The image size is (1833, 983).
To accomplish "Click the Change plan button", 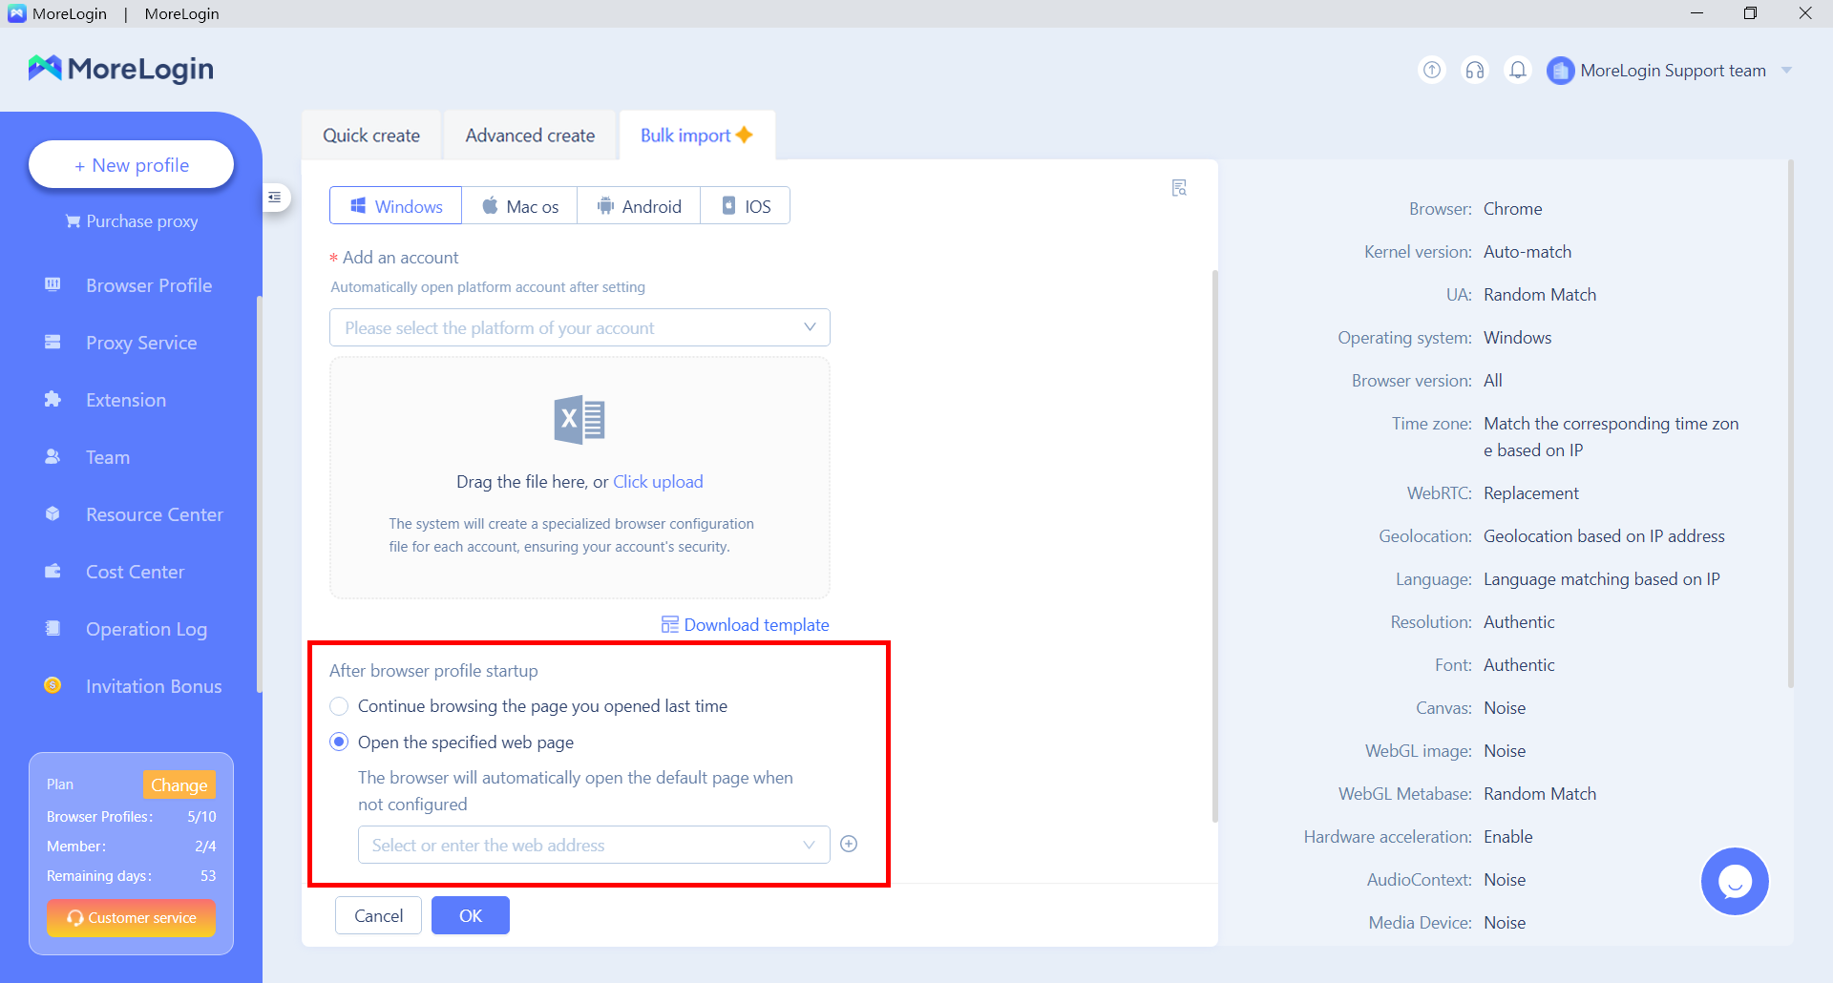I will click(179, 784).
